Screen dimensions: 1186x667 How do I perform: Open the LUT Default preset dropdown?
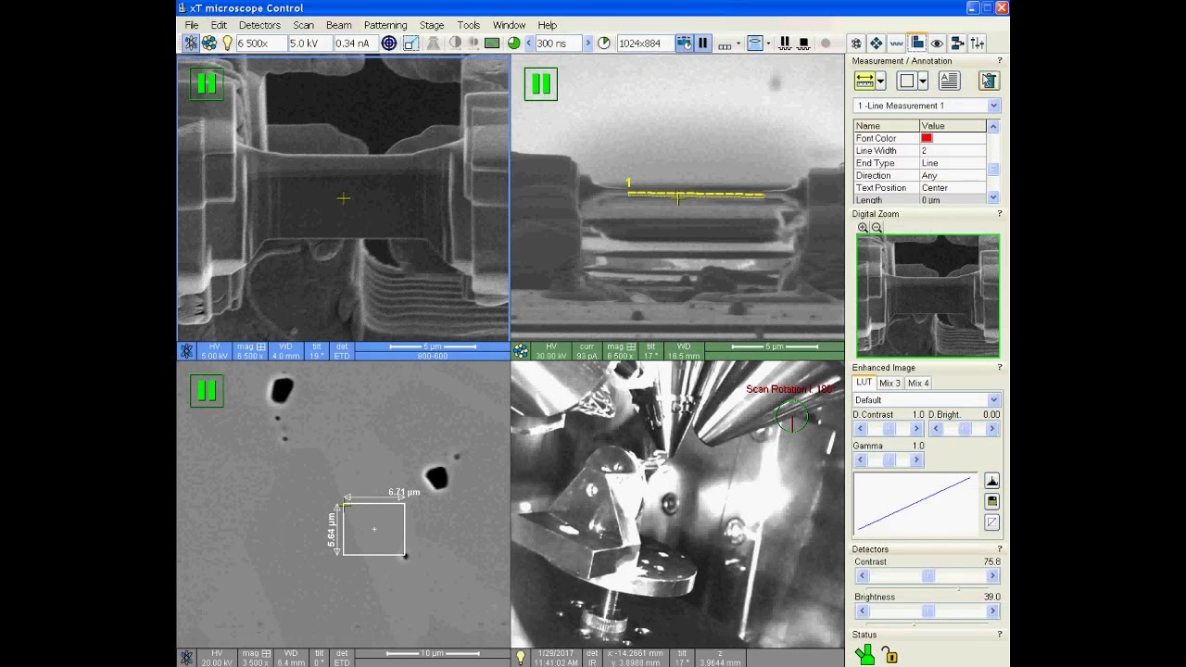[927, 400]
